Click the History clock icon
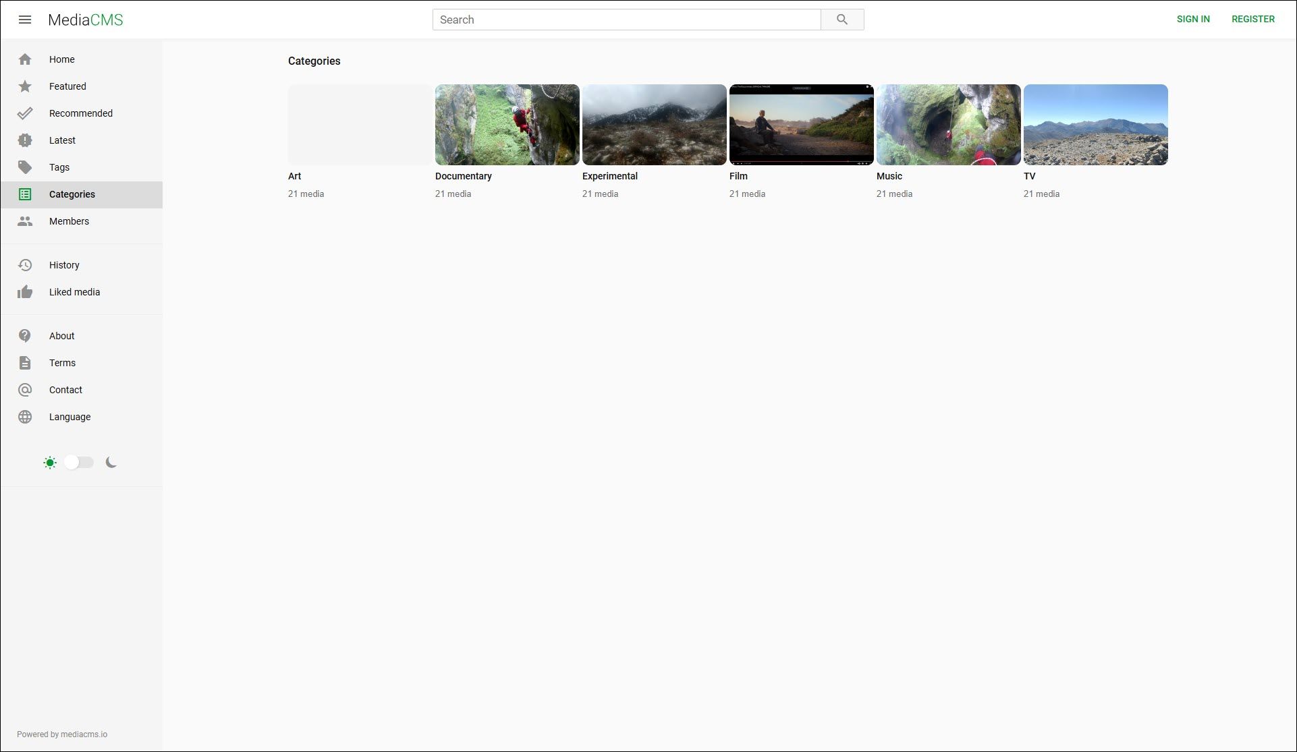The image size is (1297, 752). 25,265
